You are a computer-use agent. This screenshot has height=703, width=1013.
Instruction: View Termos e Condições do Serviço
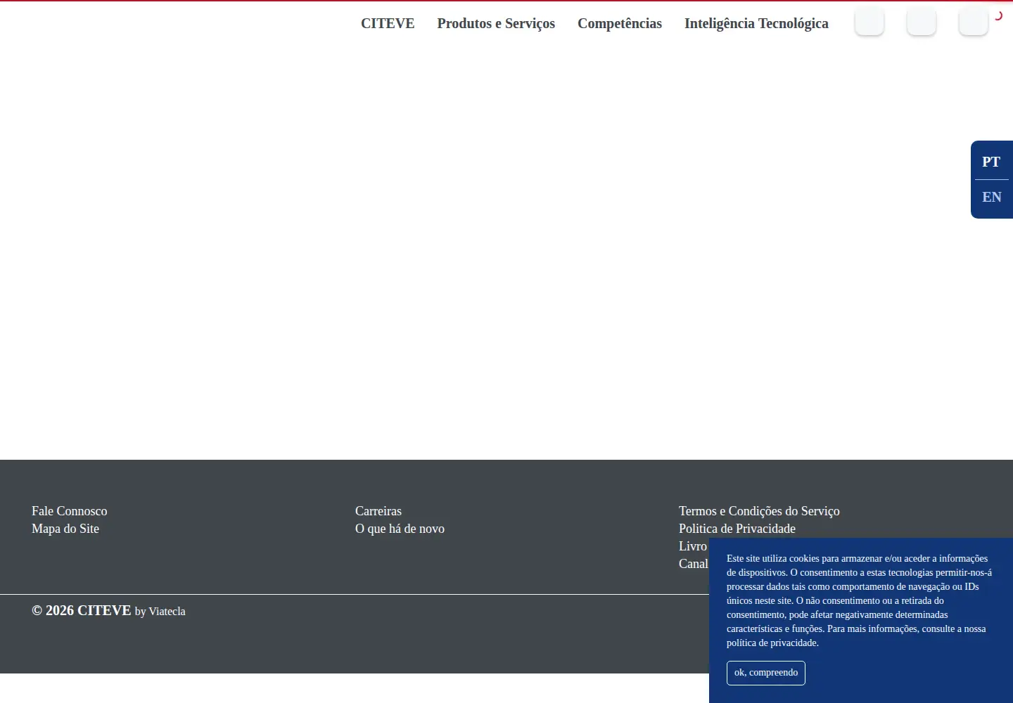pos(759,511)
